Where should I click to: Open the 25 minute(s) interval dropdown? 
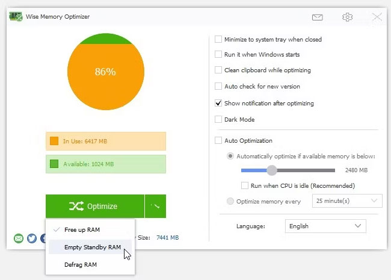click(x=347, y=201)
